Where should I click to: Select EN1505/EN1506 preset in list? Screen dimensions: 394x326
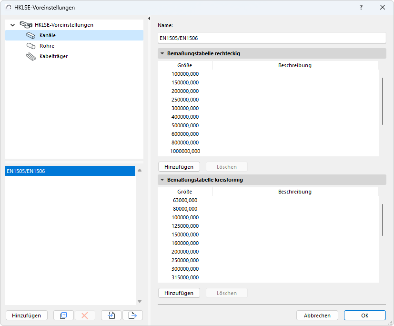[70, 171]
